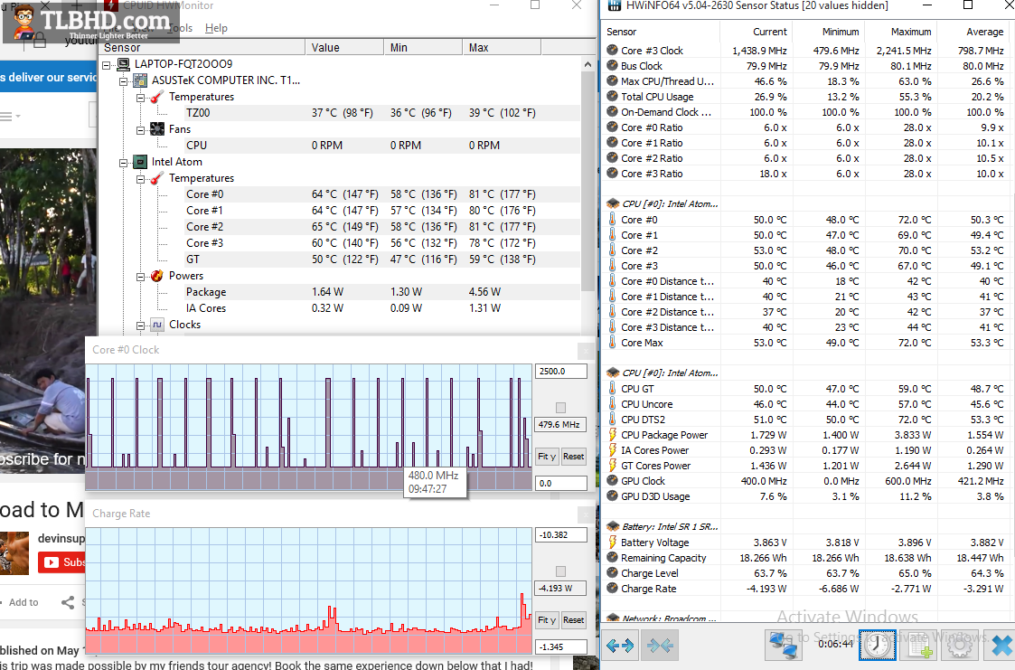
Task: Open the network remote monitoring icon in HWiNFO
Action: (x=783, y=645)
